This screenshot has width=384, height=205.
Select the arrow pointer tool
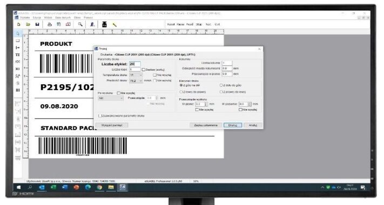(x=18, y=33)
